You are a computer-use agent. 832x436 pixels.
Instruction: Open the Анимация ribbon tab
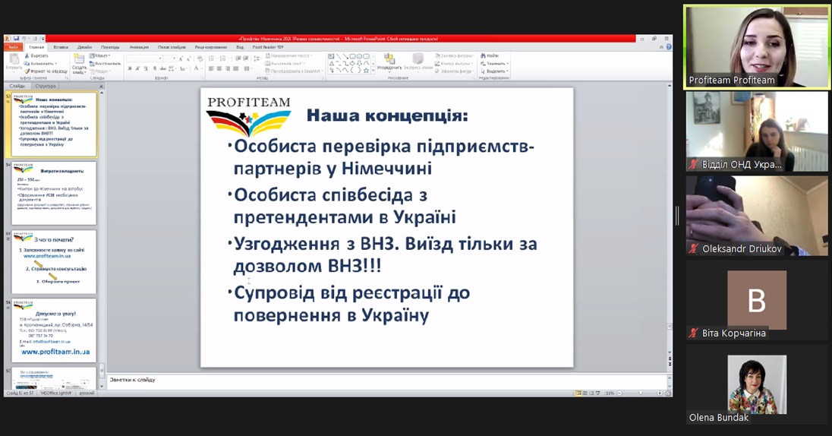[x=139, y=47]
